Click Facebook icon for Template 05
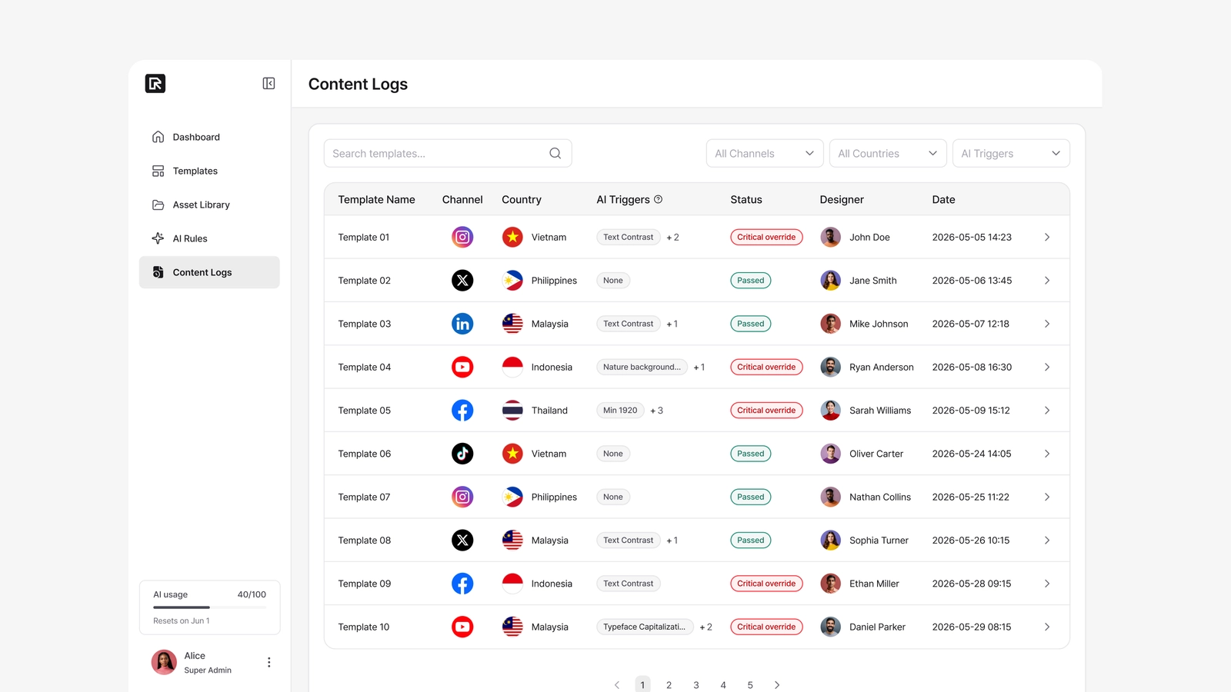Viewport: 1231px width, 692px height. pyautogui.click(x=462, y=411)
